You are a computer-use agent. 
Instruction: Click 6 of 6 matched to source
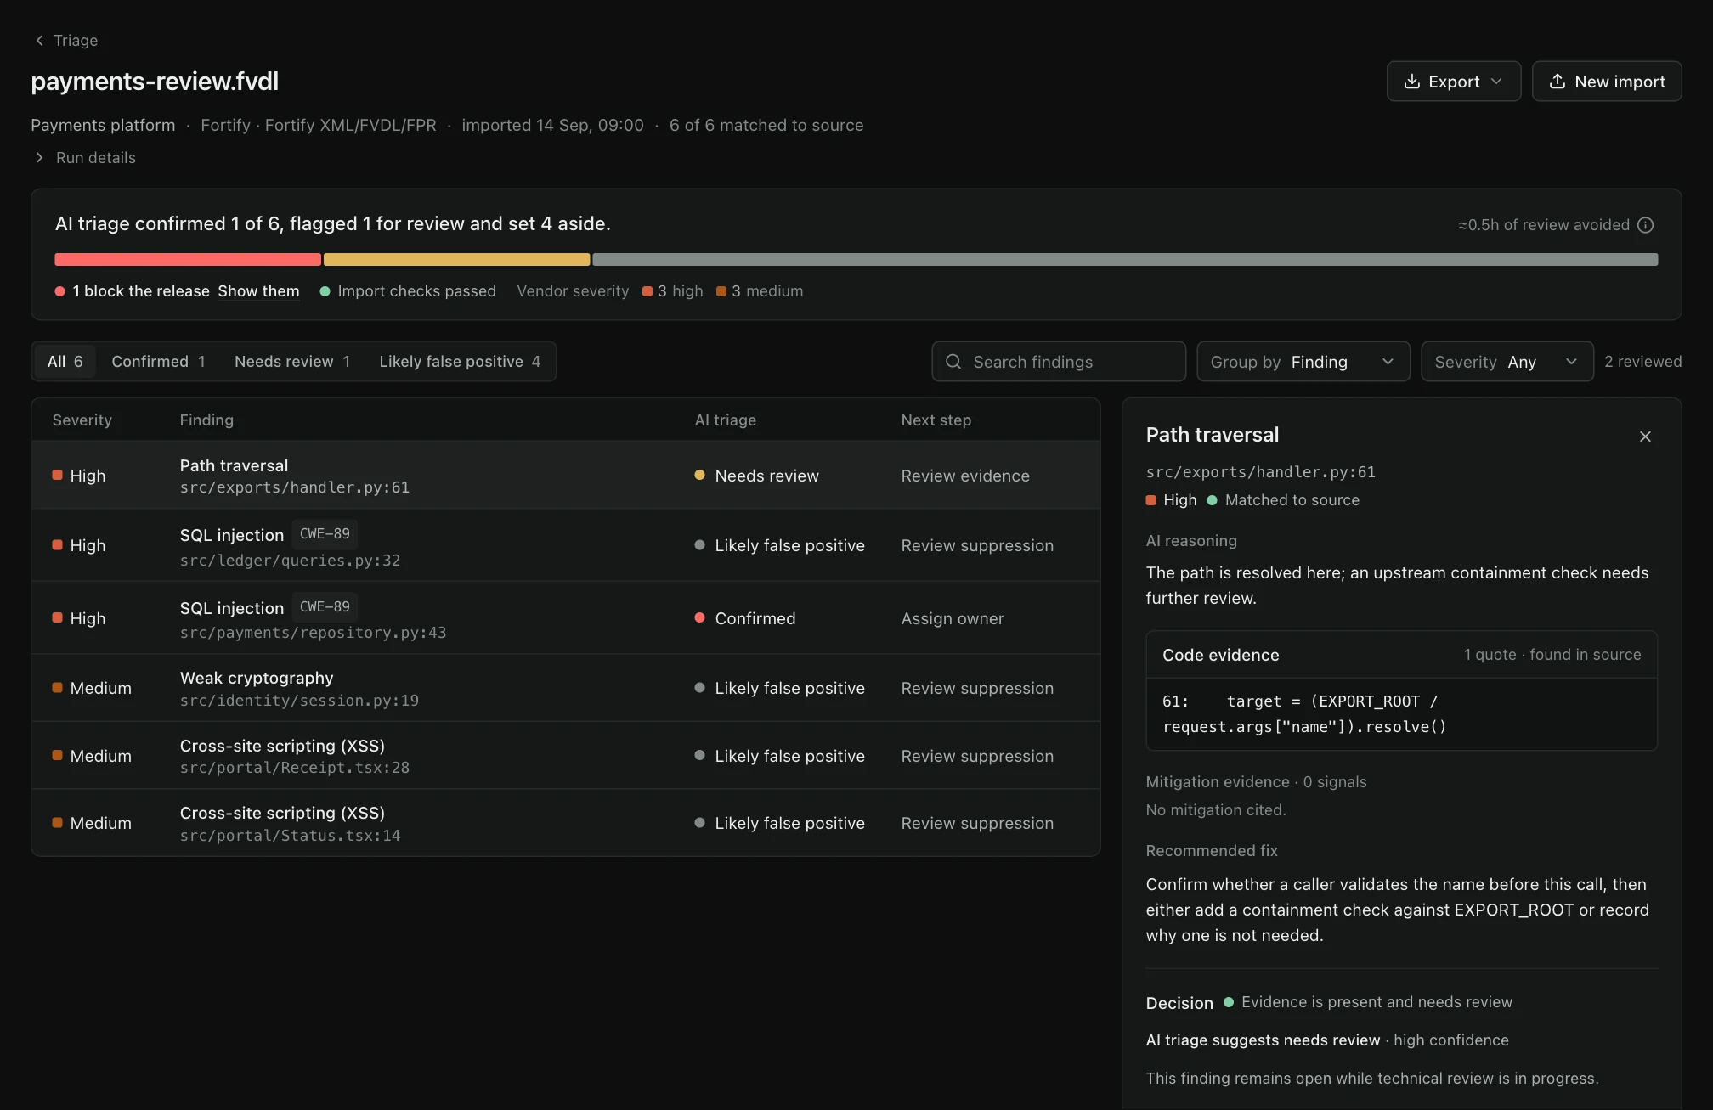[x=766, y=126]
